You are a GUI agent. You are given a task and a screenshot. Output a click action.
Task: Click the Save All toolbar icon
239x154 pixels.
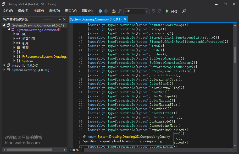[120, 11]
